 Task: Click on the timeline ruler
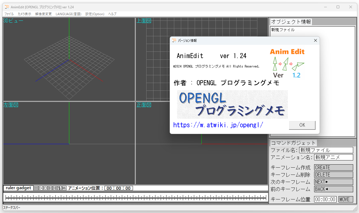click(x=135, y=198)
